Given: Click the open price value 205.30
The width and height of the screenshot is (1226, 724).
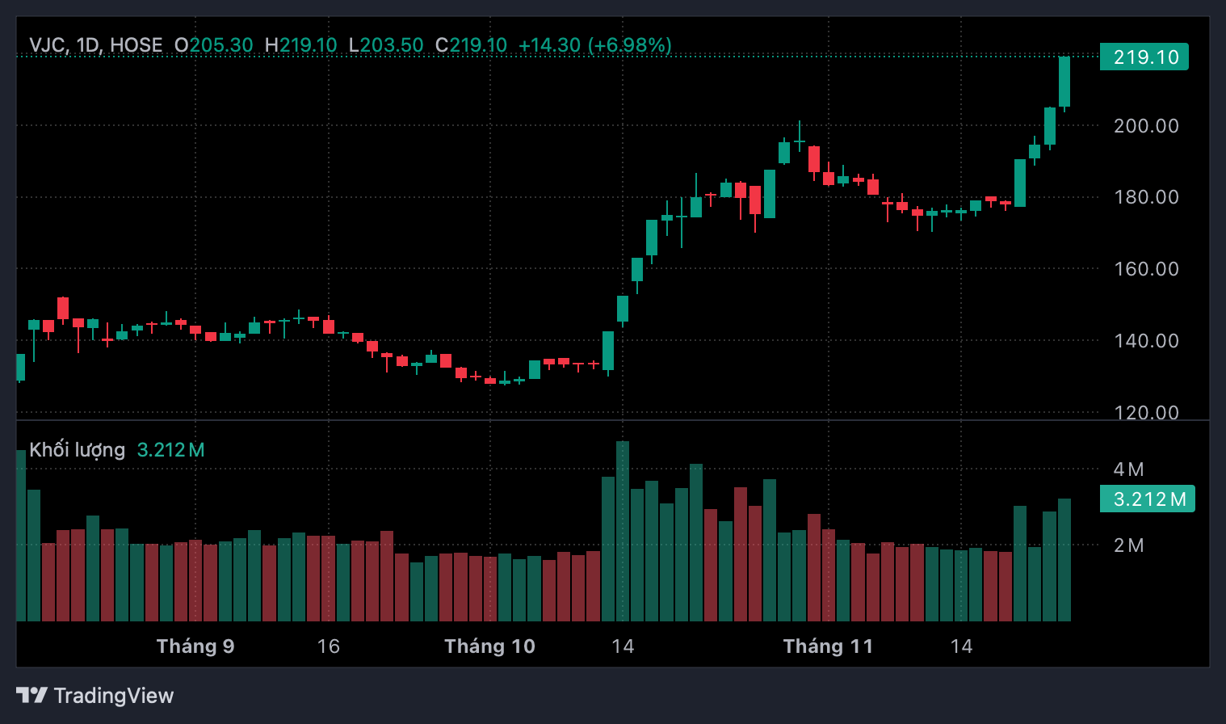Looking at the screenshot, I should point(220,45).
